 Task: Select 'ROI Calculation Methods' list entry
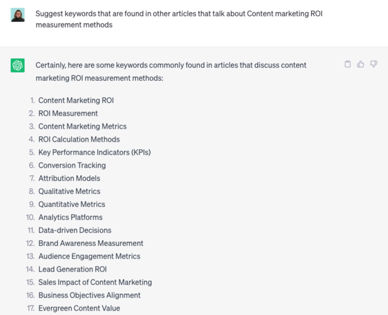(x=79, y=140)
